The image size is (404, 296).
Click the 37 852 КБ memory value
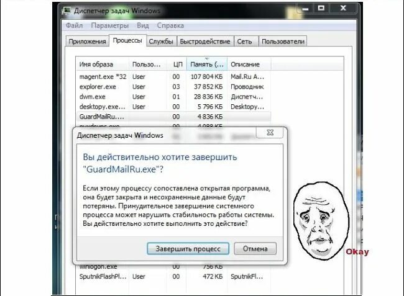point(208,87)
